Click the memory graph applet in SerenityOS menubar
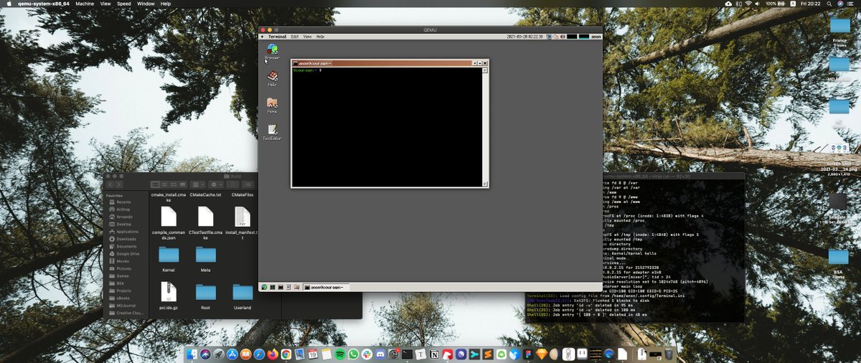Image resolution: width=861 pixels, height=363 pixels. tap(584, 36)
